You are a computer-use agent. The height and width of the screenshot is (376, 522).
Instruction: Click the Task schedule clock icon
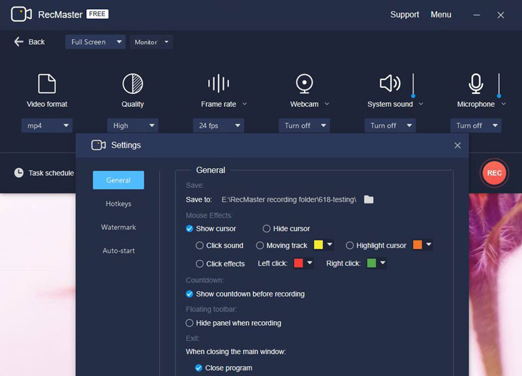(19, 173)
